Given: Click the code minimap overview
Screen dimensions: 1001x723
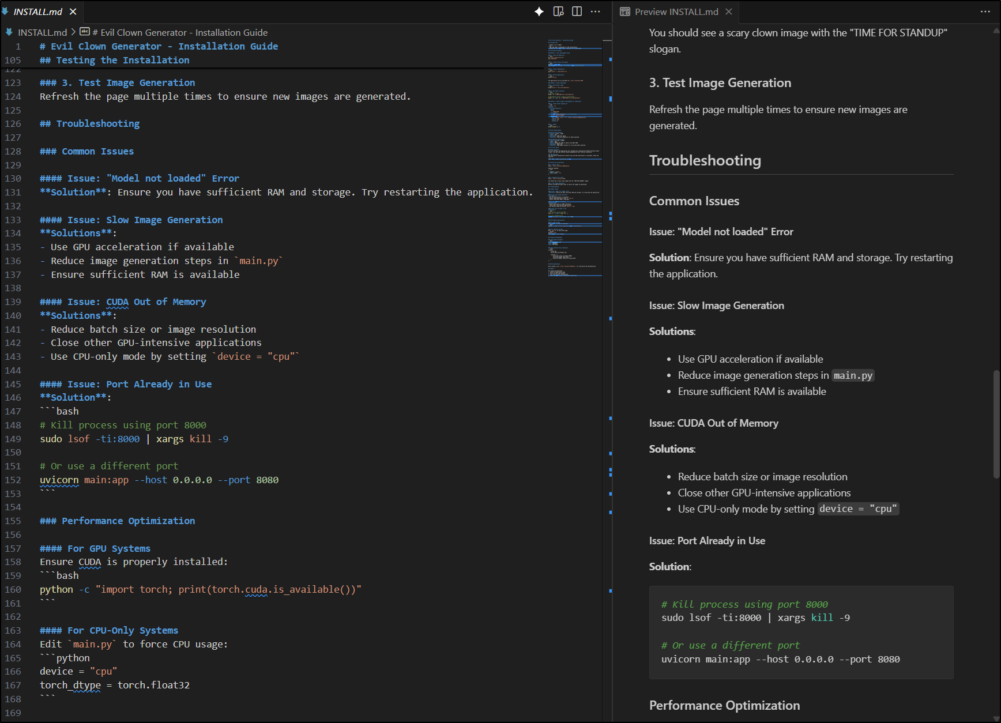Looking at the screenshot, I should (x=574, y=156).
